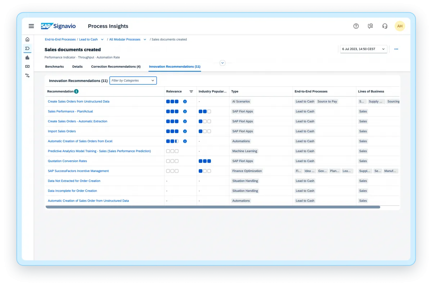This screenshot has height=286, width=432.
Task: Go to Home in sidebar
Action: (x=27, y=39)
